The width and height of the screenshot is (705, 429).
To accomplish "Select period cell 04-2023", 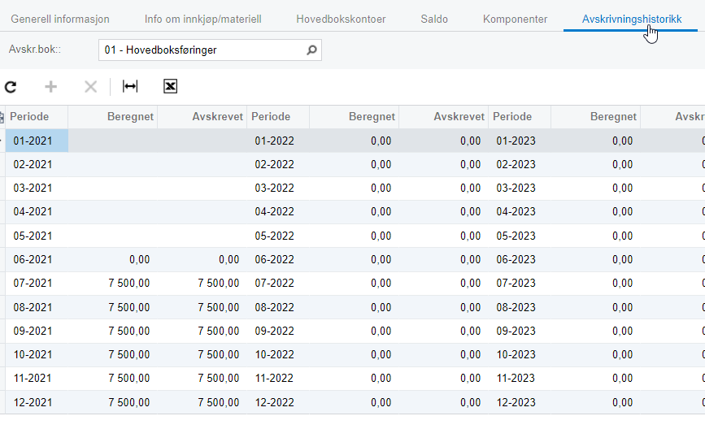I will click(x=520, y=211).
